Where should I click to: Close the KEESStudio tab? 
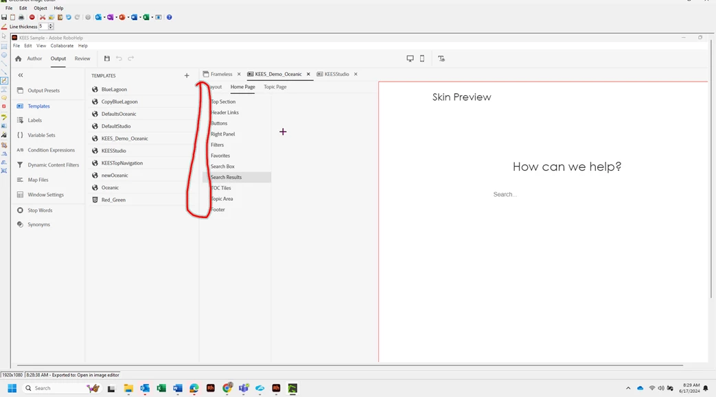(x=356, y=74)
